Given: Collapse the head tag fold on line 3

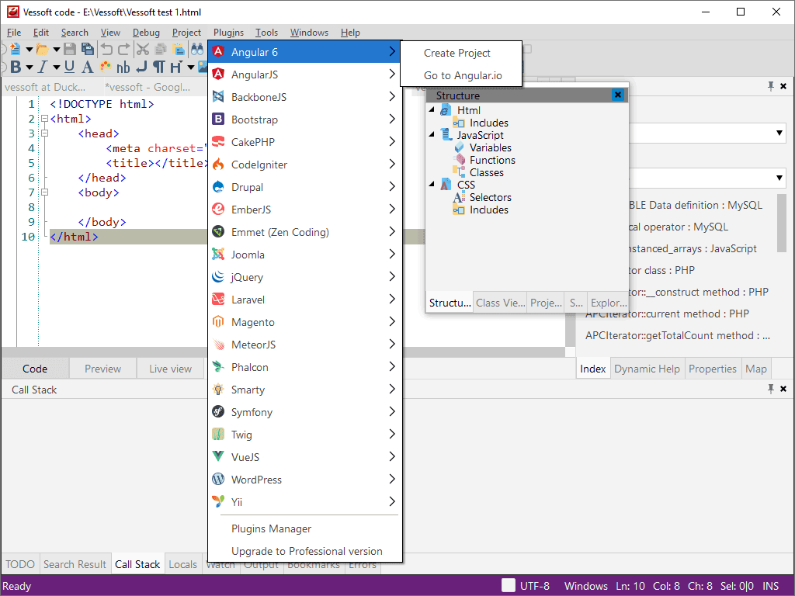Looking at the screenshot, I should pos(44,133).
